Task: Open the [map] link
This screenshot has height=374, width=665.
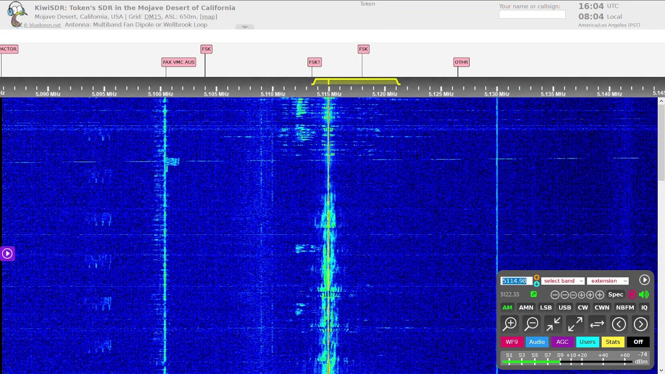Action: click(208, 17)
